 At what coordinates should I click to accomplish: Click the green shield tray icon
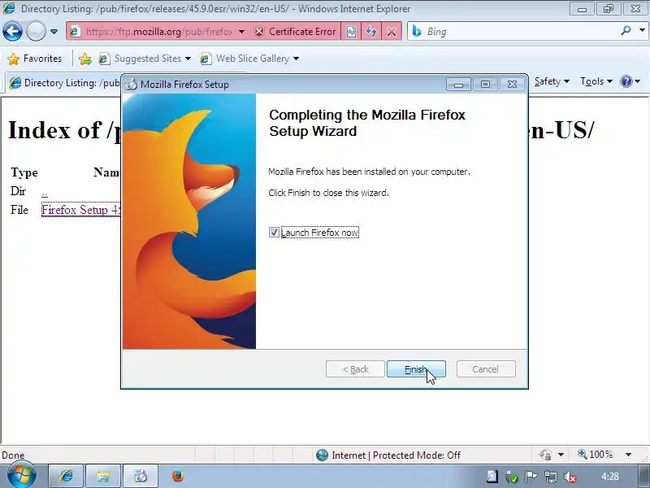pyautogui.click(x=512, y=477)
